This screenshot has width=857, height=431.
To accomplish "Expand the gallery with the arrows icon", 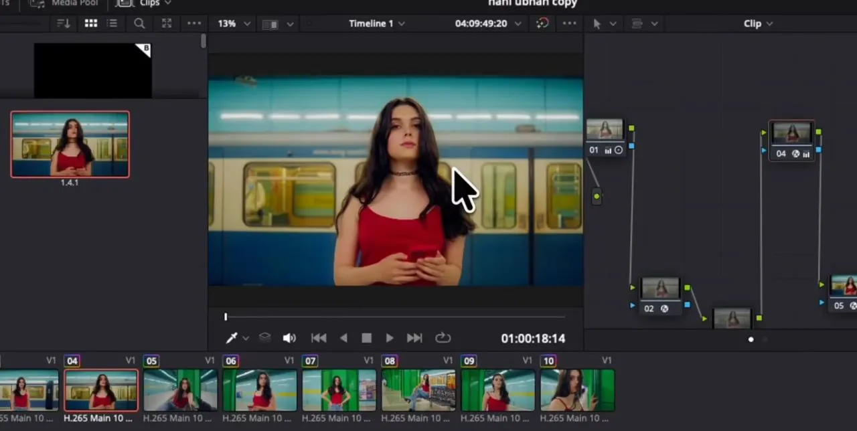I will point(167,23).
